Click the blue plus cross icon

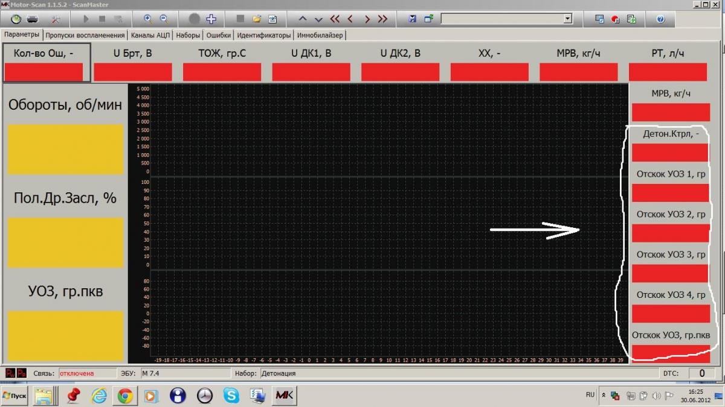tap(211, 19)
